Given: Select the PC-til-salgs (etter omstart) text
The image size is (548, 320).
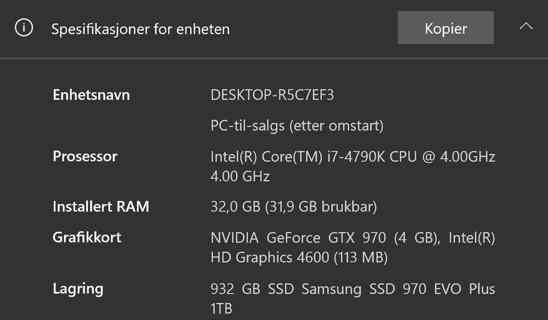Looking at the screenshot, I should (297, 125).
